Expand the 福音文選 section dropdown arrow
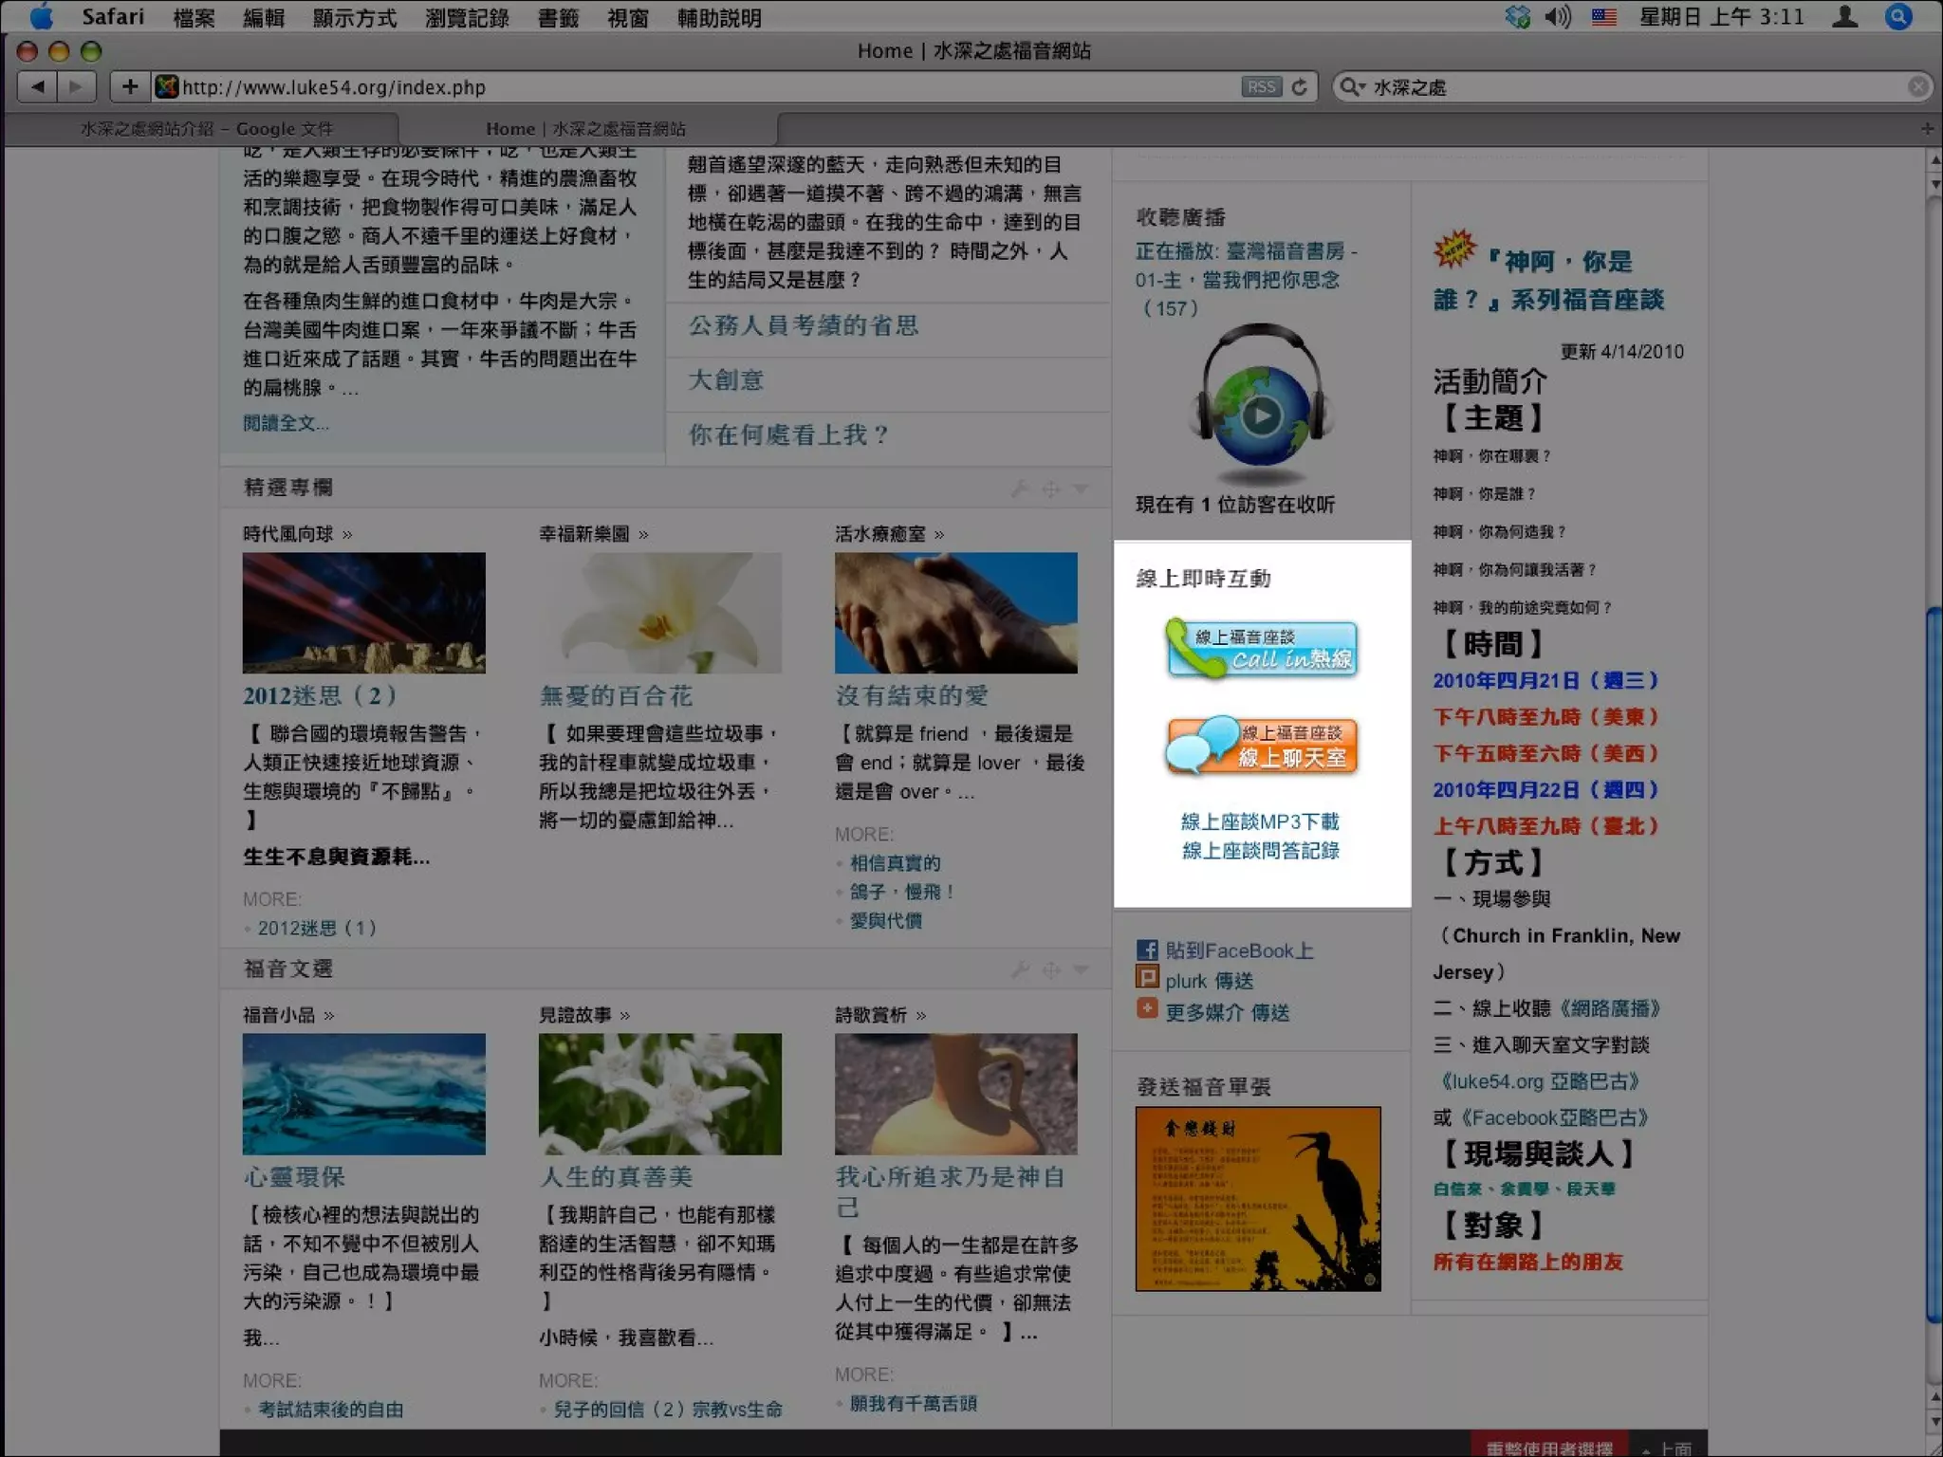1943x1457 pixels. pyautogui.click(x=1081, y=969)
